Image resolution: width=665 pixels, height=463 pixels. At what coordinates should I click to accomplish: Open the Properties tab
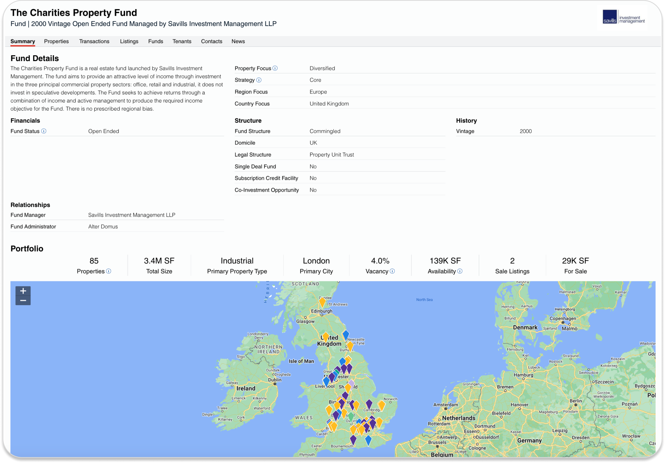(x=57, y=41)
